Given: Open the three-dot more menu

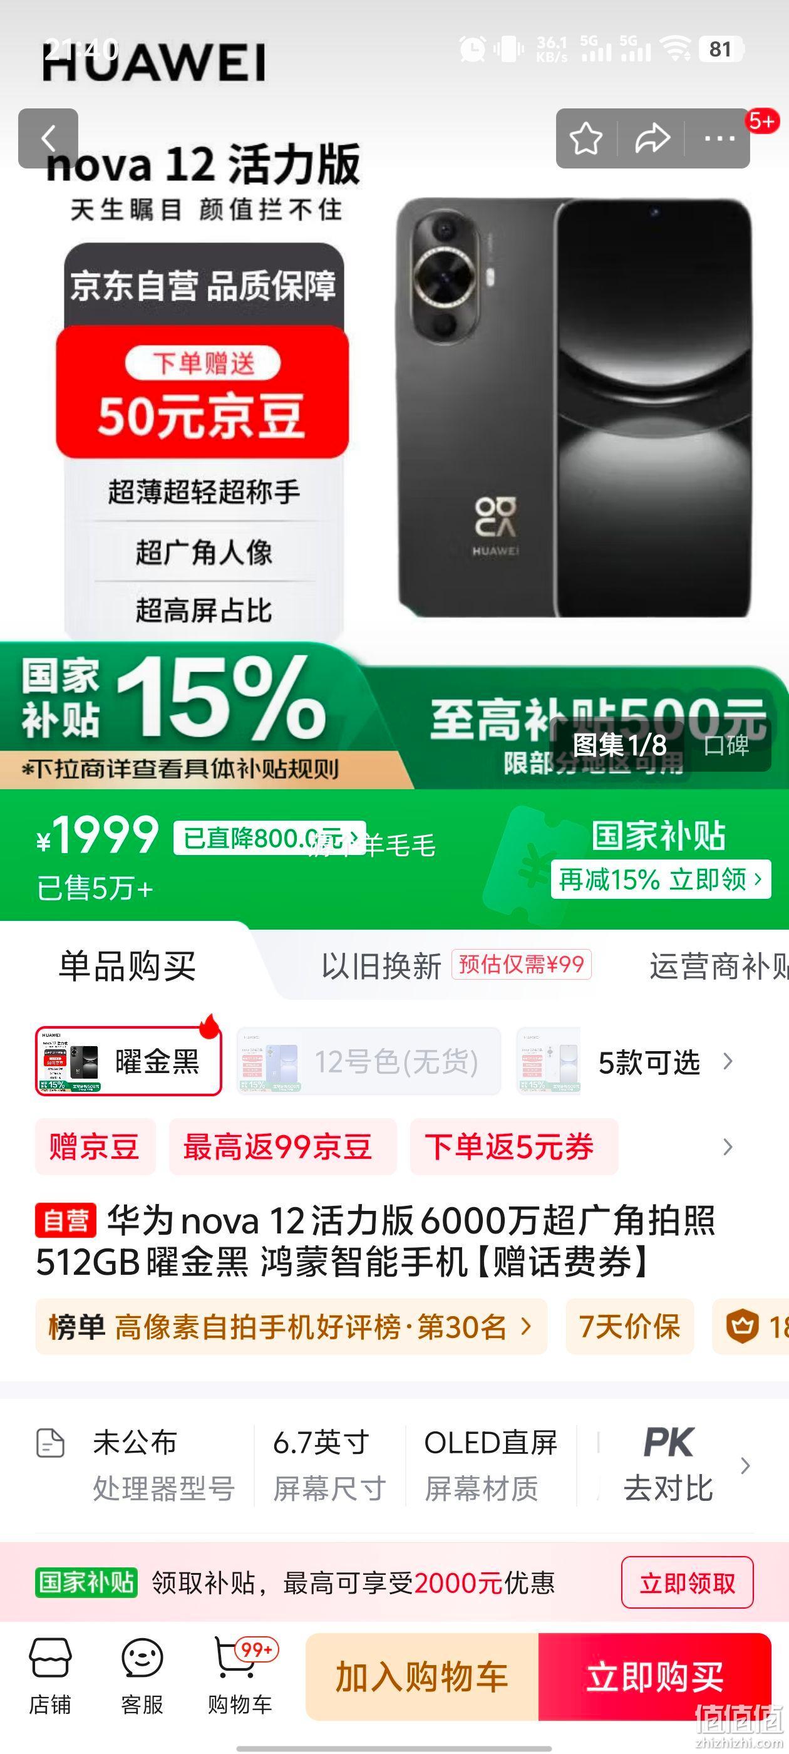Looking at the screenshot, I should click(719, 138).
